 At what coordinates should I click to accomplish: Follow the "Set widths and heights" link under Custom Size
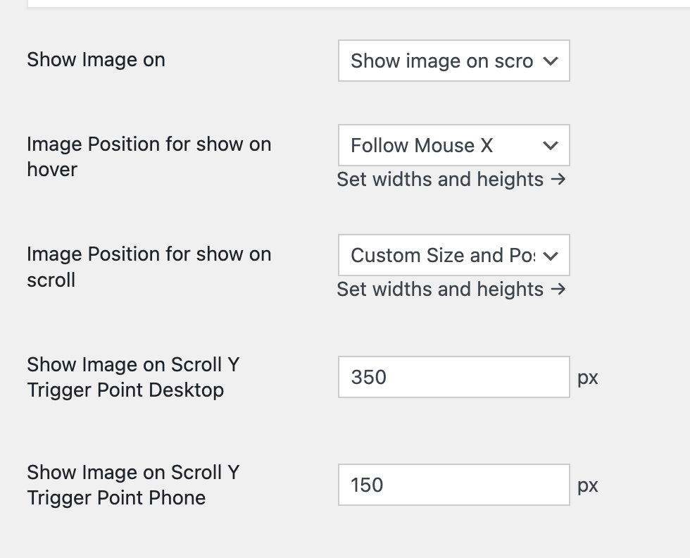click(x=440, y=290)
